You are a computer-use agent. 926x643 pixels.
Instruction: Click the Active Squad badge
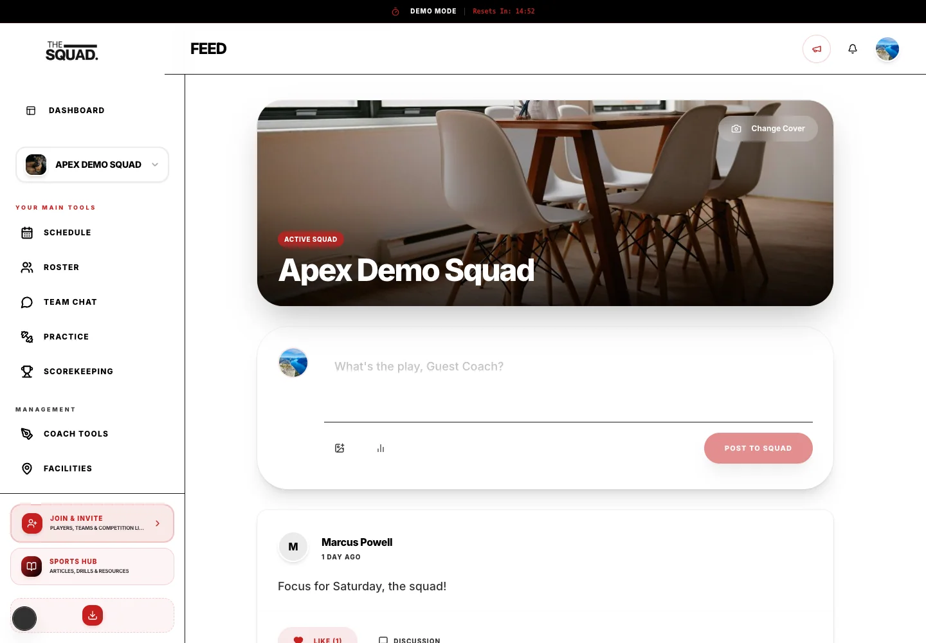tap(311, 239)
